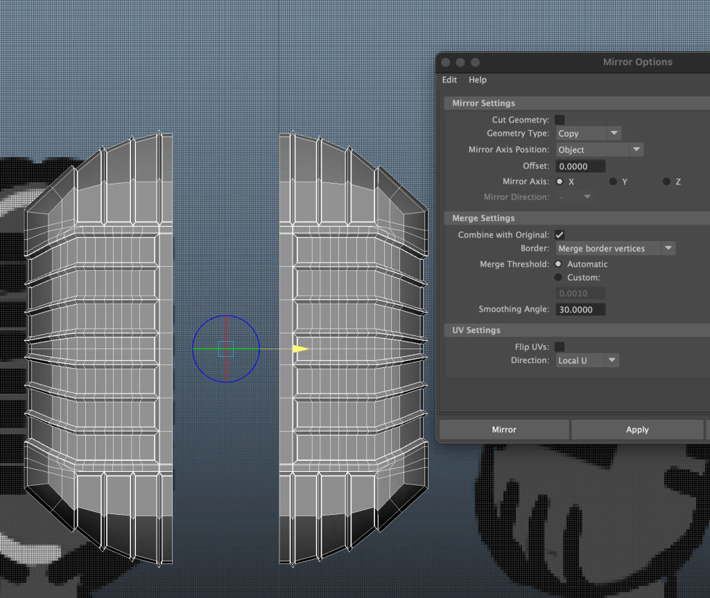Enable the Cut Geometry checkbox
Screen dimensions: 710x598
tap(560, 120)
